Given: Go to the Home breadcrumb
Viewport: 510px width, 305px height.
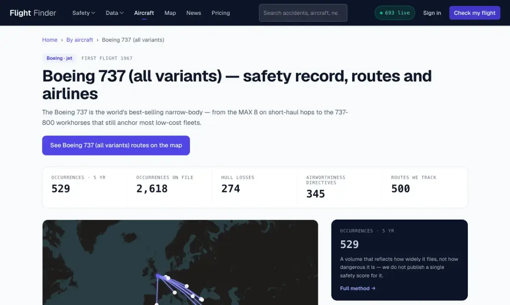Looking at the screenshot, I should 50,40.
